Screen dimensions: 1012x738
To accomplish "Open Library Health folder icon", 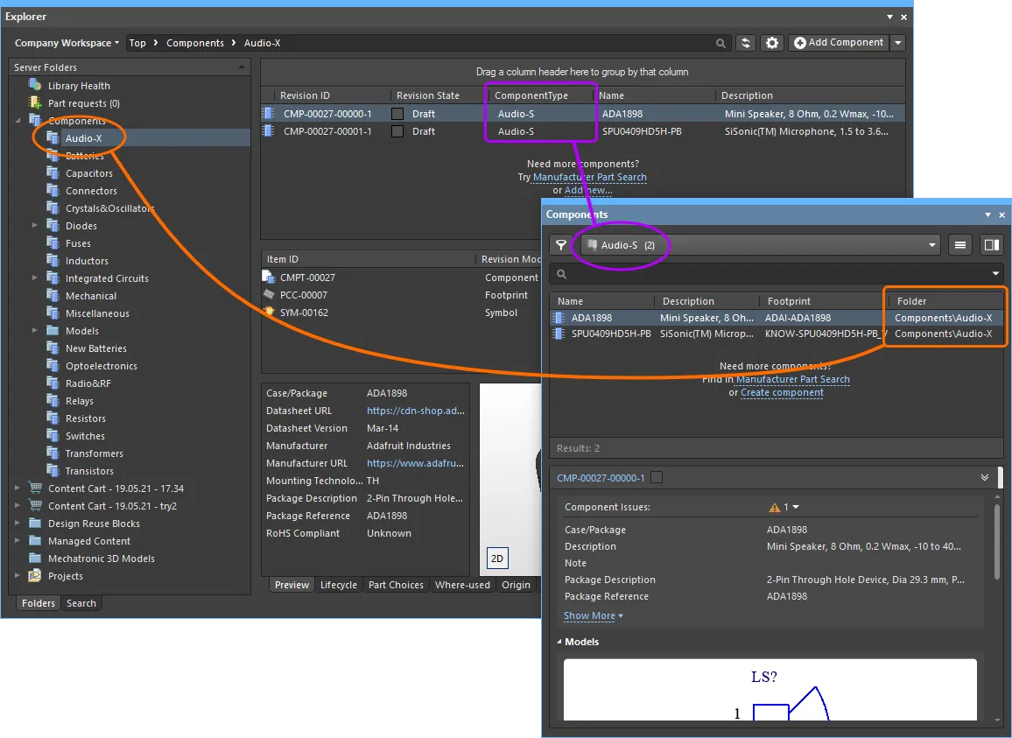I will click(x=36, y=85).
